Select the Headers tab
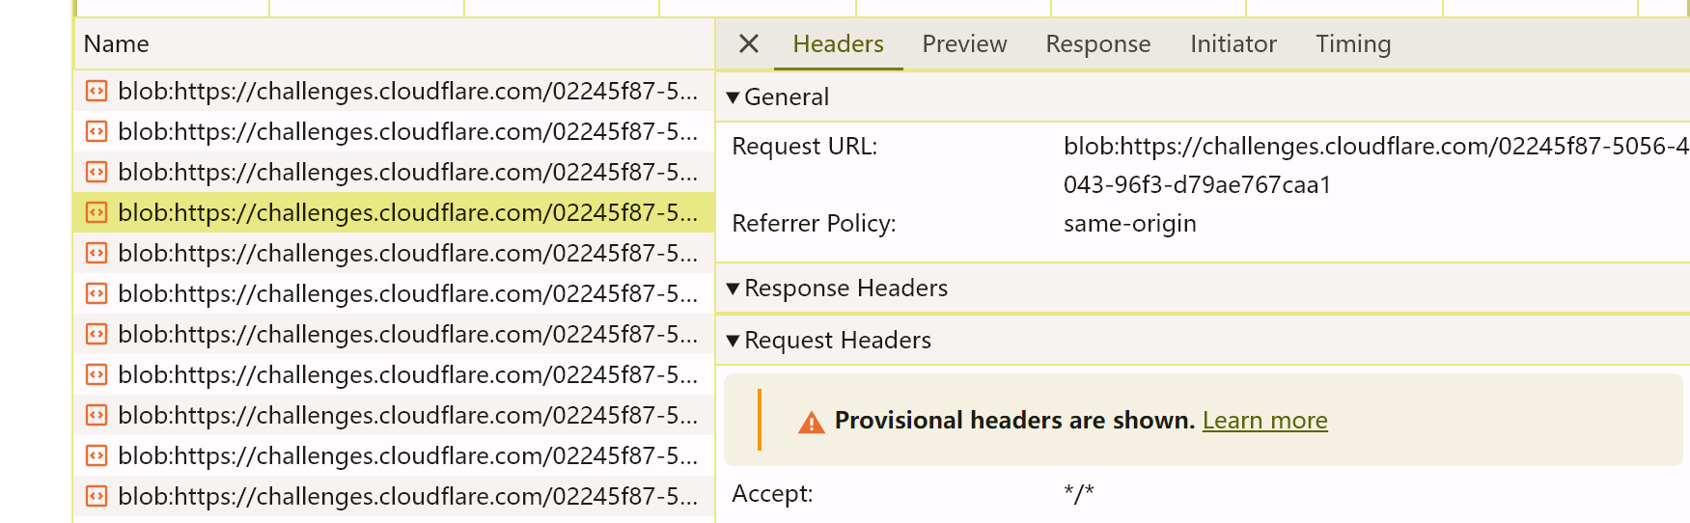The image size is (1690, 523). click(838, 43)
